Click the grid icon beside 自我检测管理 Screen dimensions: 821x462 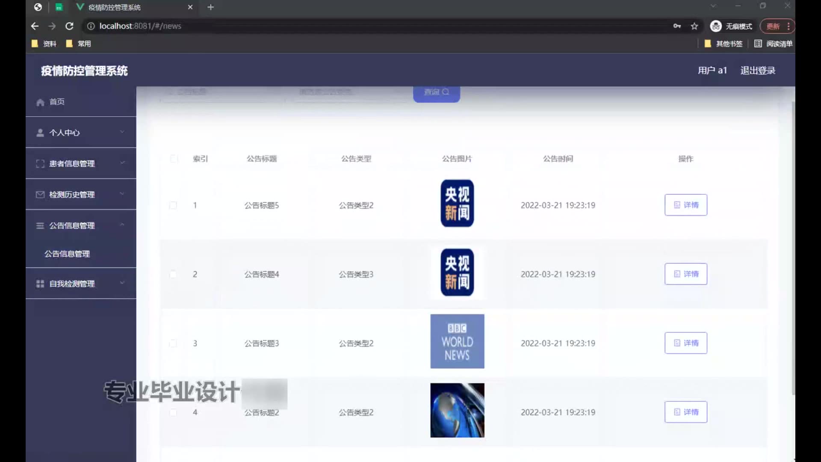point(40,284)
